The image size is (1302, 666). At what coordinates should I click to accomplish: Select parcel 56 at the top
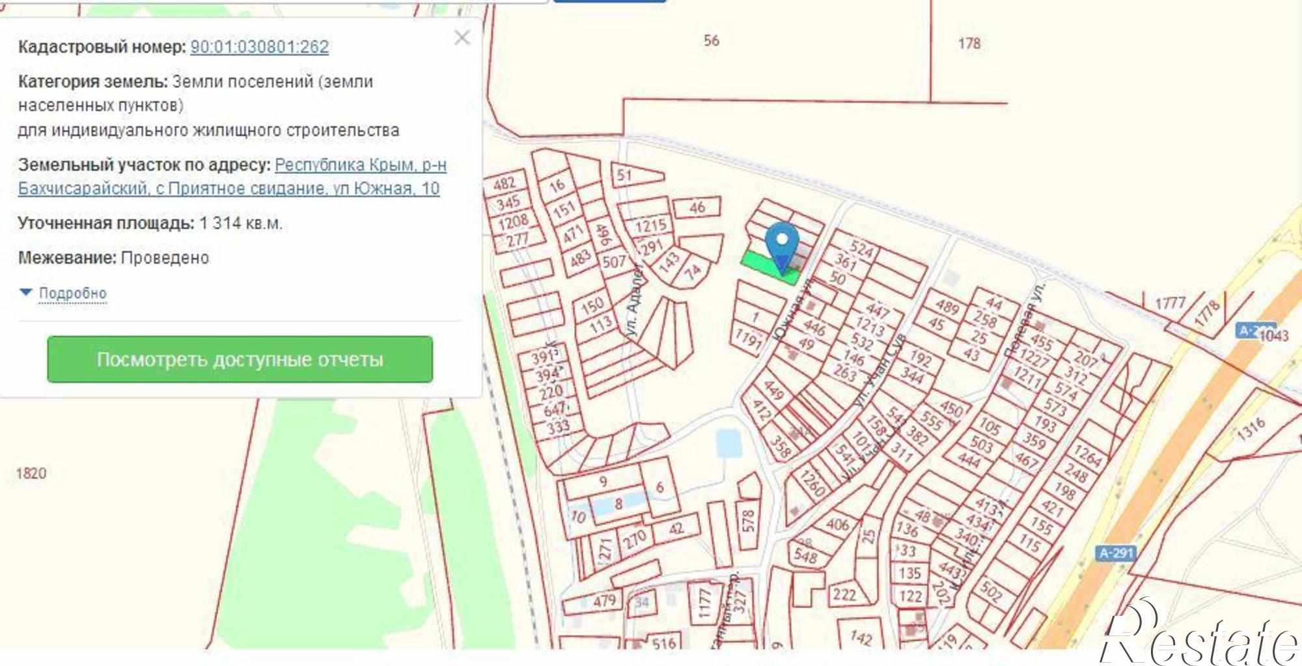(x=712, y=40)
